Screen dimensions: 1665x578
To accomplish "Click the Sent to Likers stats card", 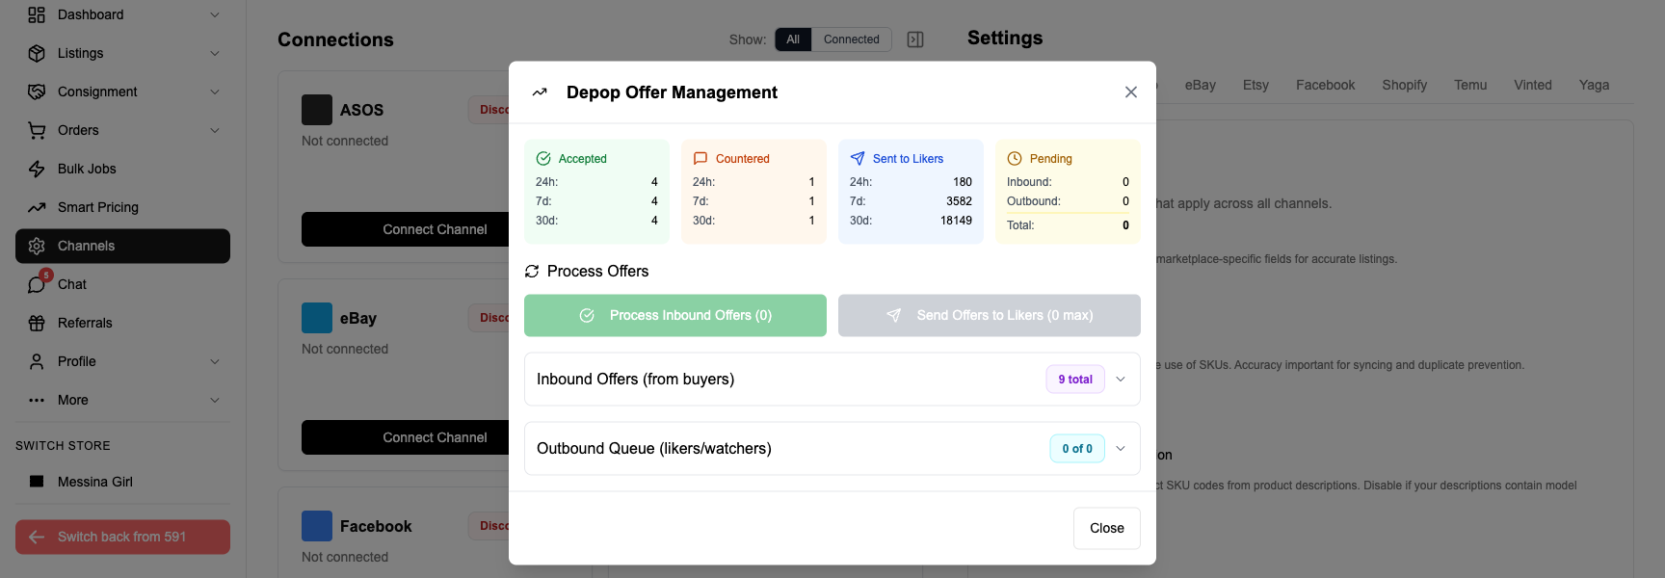I will pos(911,192).
